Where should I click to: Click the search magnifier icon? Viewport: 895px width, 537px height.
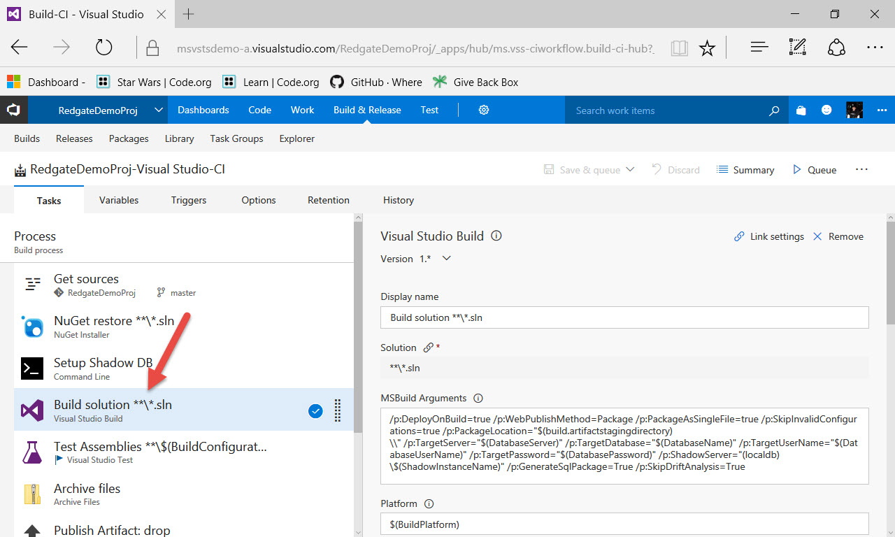[774, 110]
